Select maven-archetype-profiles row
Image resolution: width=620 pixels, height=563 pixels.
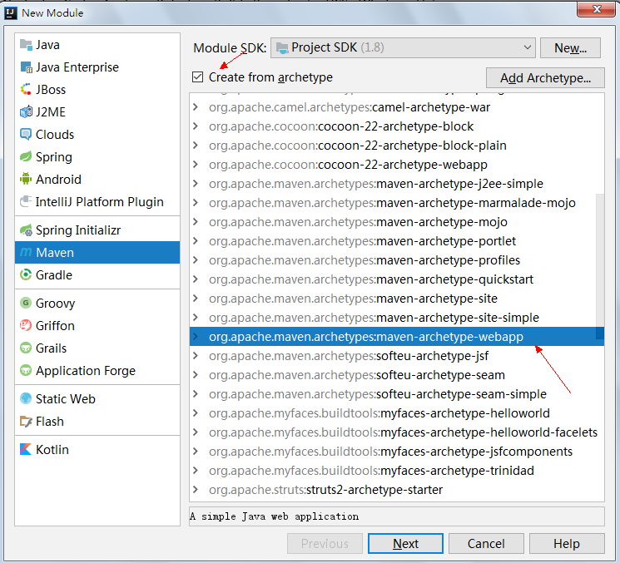[x=397, y=260]
